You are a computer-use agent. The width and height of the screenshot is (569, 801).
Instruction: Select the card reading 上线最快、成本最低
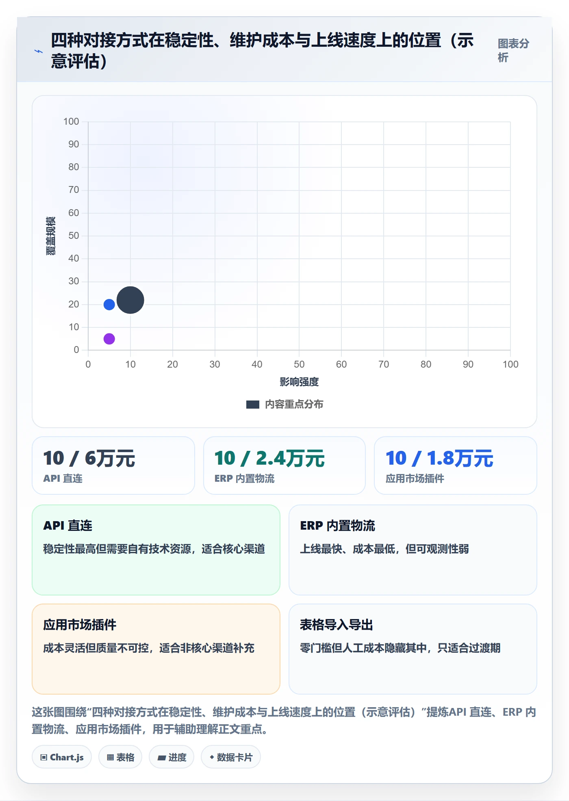click(413, 550)
